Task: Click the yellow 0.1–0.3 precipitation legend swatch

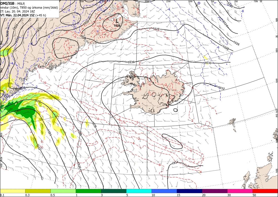Action: (13, 191)
